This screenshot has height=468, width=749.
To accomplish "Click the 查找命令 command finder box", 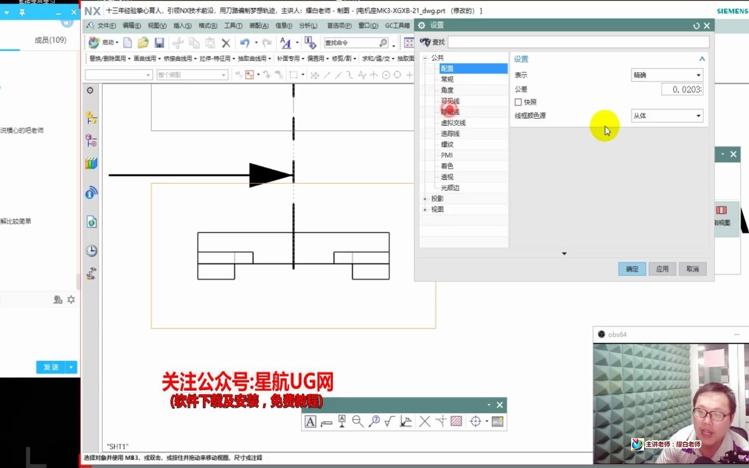I will [x=356, y=42].
